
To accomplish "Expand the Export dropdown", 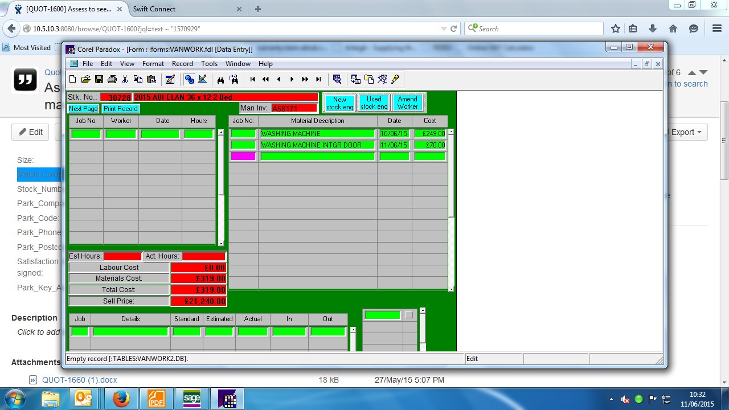I will (687, 132).
